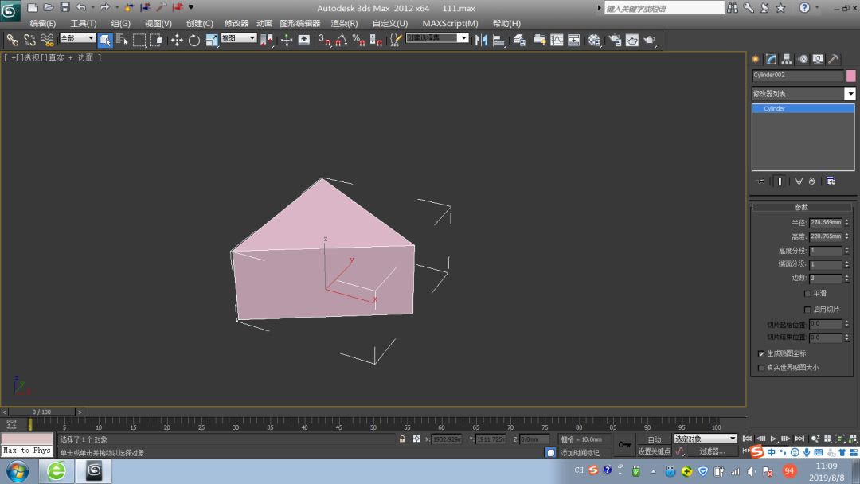
Task: Open the Render Setup dialog
Action: coord(615,40)
